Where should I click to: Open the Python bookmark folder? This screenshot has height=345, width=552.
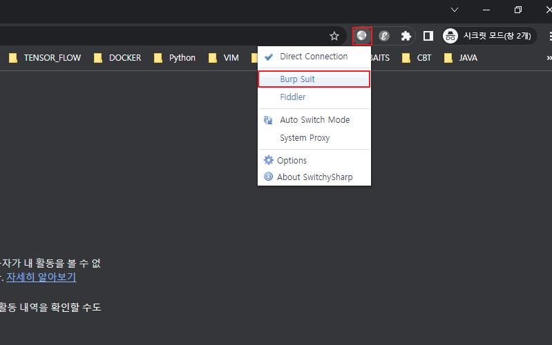(x=175, y=58)
